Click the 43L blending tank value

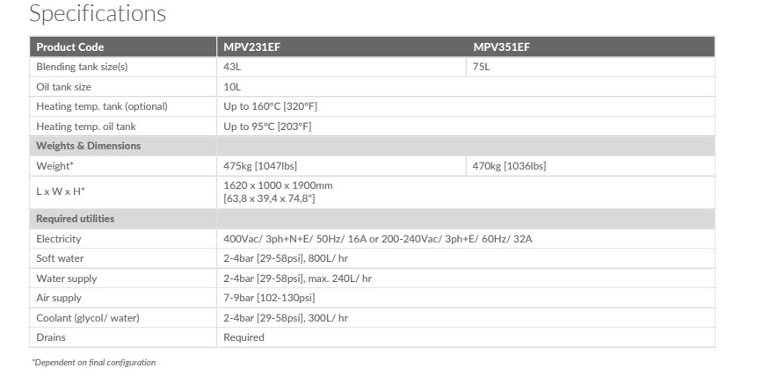point(232,67)
